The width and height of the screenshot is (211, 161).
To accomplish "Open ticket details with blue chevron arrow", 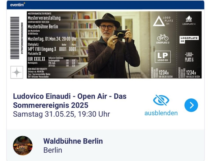I will click(x=191, y=105).
